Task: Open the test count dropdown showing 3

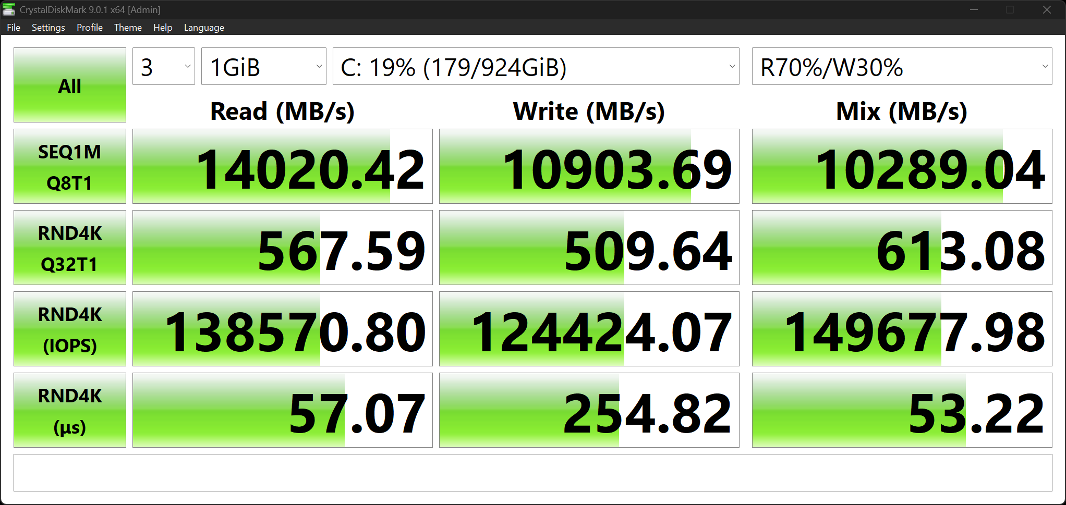Action: pyautogui.click(x=164, y=66)
